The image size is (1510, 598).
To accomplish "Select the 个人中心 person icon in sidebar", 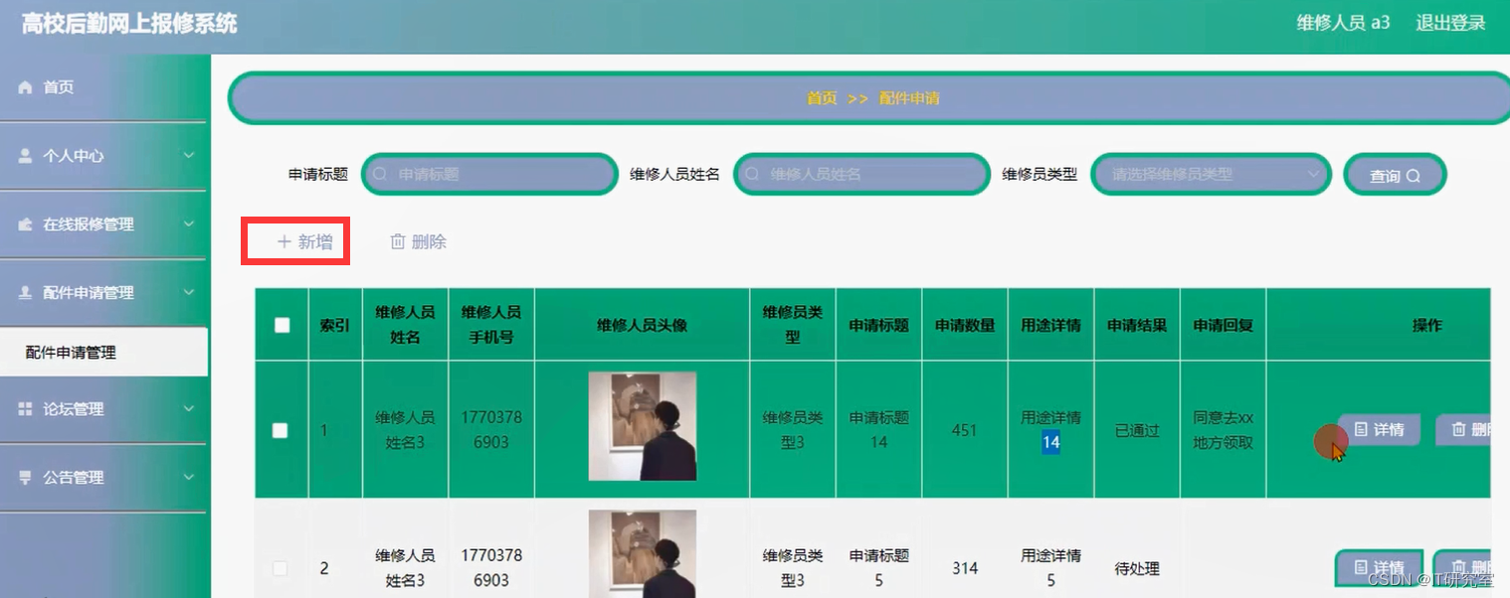I will pos(25,155).
